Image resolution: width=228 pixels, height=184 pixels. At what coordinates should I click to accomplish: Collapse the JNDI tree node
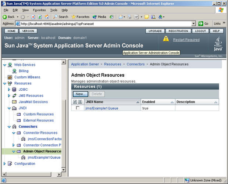pyautogui.click(x=9, y=108)
